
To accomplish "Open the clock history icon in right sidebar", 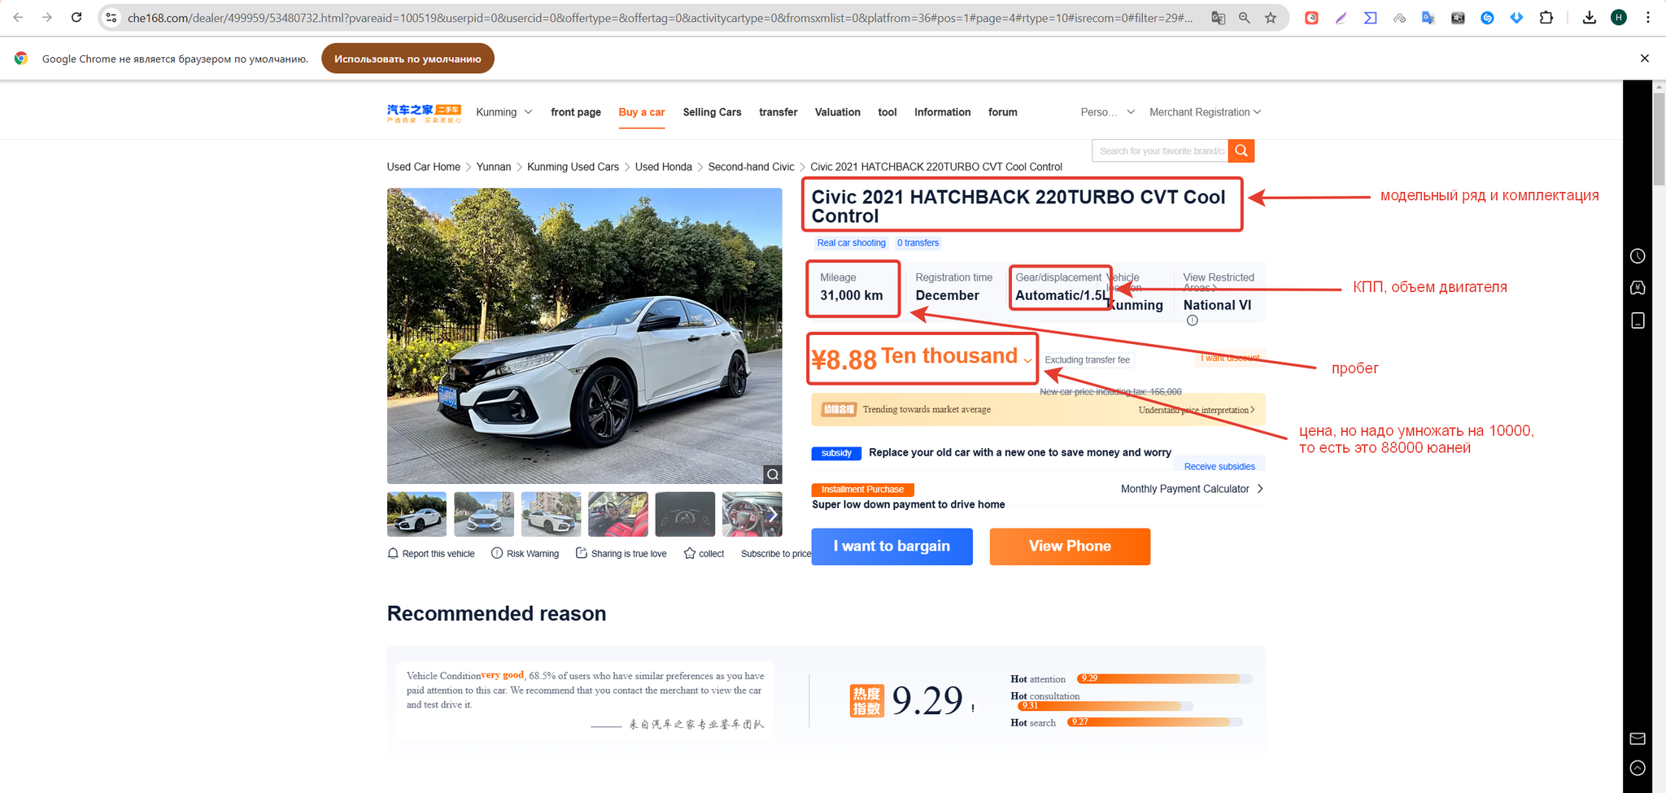I will (x=1638, y=256).
